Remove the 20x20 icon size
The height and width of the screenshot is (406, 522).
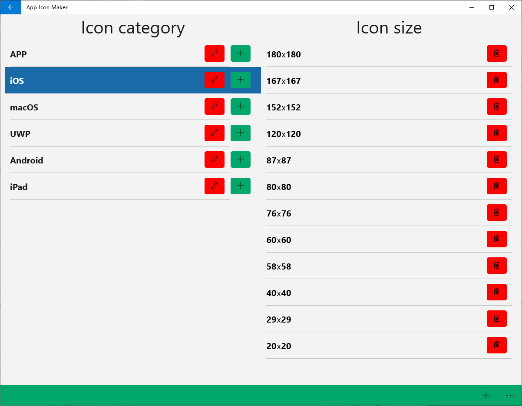497,345
